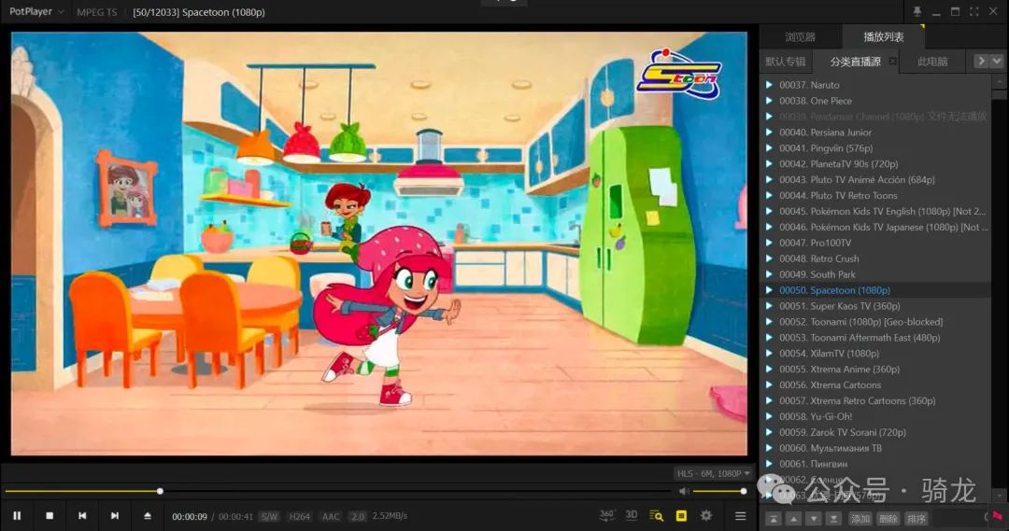Open the hamburger menu in control bar
Viewport: 1009px width, 531px height.
click(741, 515)
